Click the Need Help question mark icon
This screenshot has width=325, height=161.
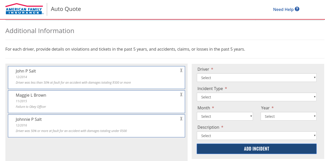[x=297, y=9]
